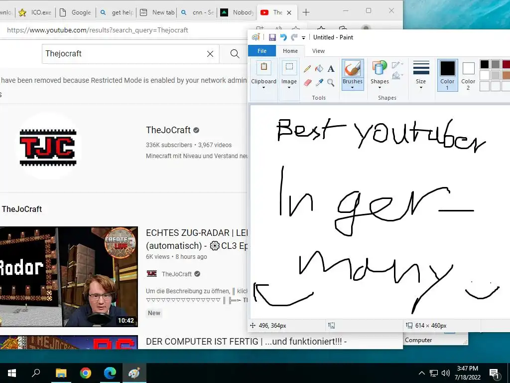Pick the gray color swatch
The image size is (510, 383).
pyautogui.click(x=496, y=64)
